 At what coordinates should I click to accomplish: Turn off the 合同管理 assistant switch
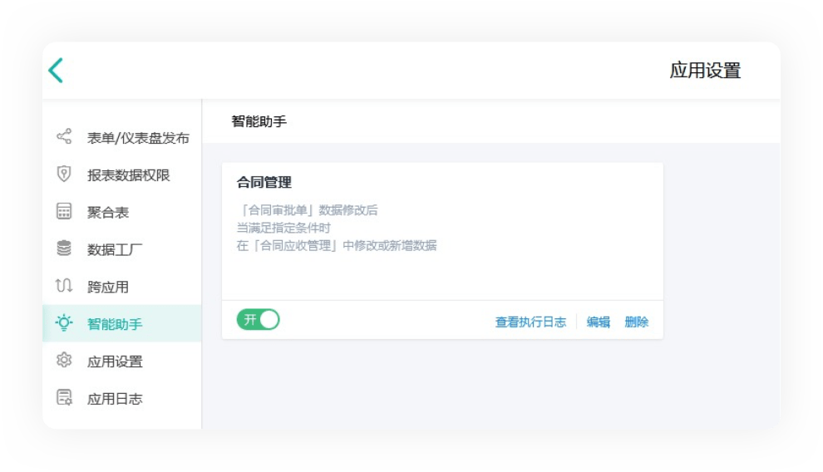(259, 320)
